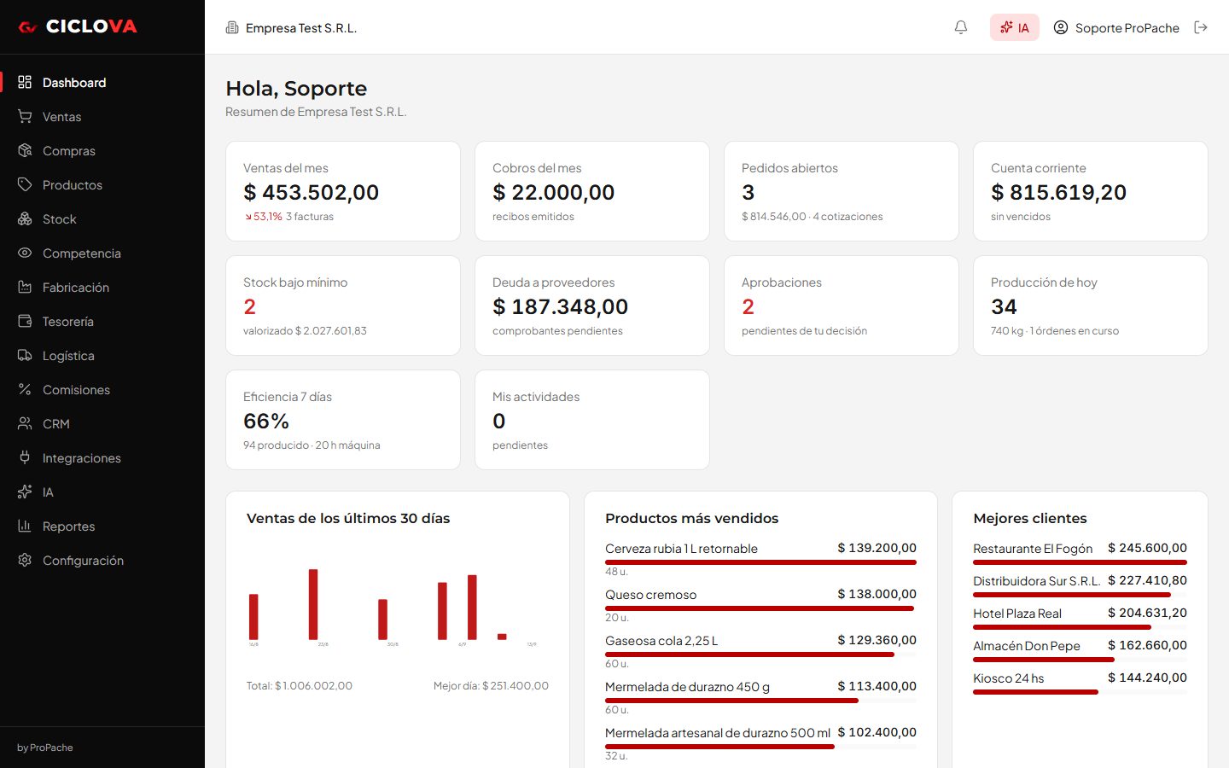Image resolution: width=1229 pixels, height=768 pixels.
Task: Open the Reportes section label
Action: coord(69,527)
